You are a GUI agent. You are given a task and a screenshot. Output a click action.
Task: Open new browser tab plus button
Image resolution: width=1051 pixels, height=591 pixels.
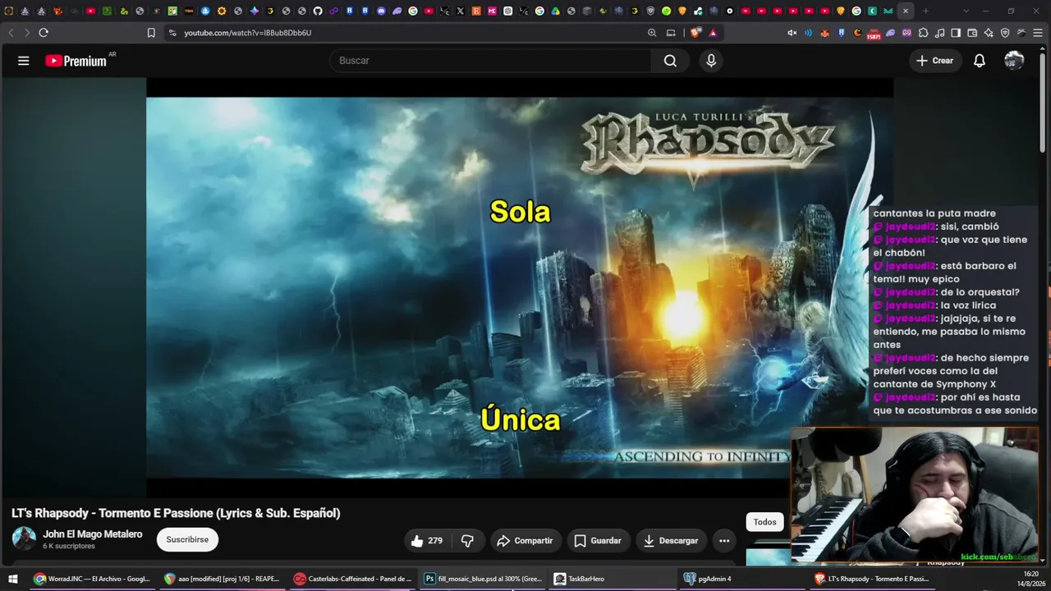point(925,11)
